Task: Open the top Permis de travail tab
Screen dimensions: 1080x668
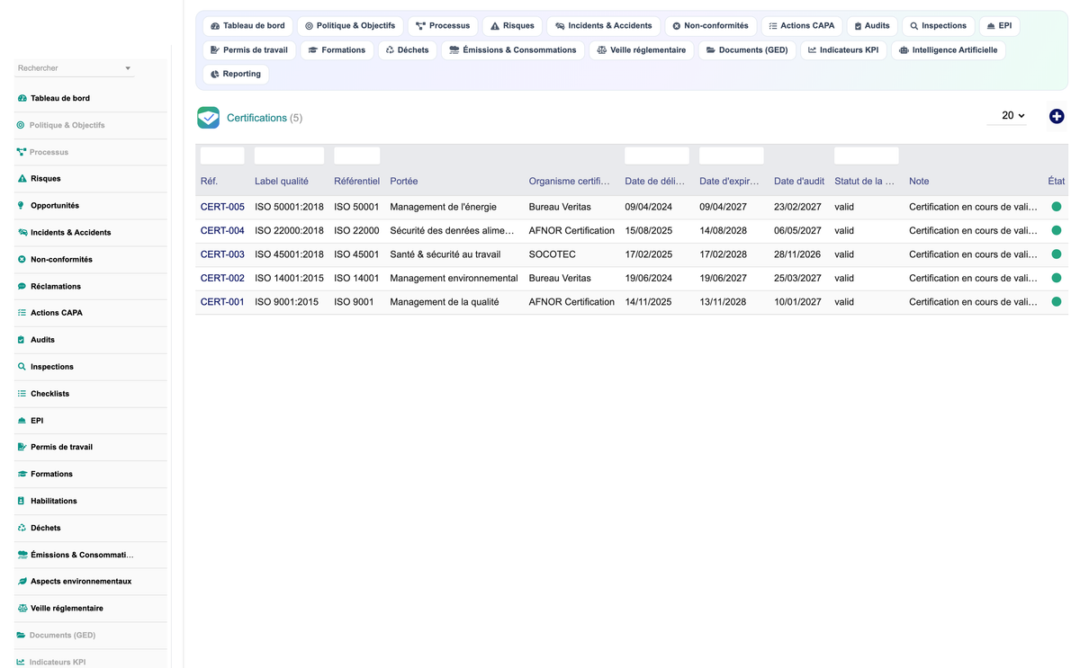Action: [249, 50]
